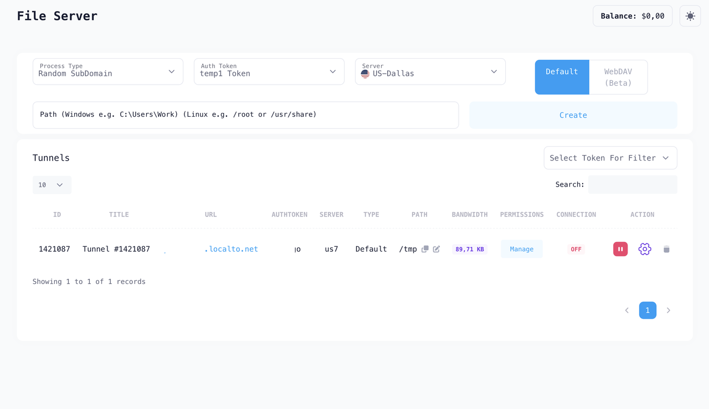Go to pagination page 1
Image resolution: width=709 pixels, height=409 pixels.
[x=648, y=310]
